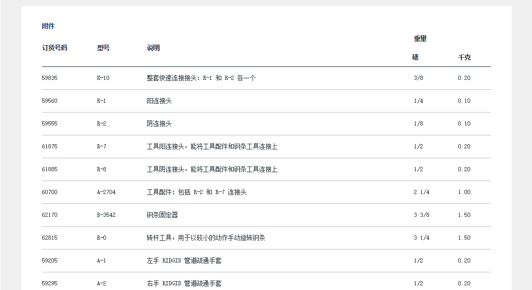
Task: Click order number 62815
Action: [50, 238]
